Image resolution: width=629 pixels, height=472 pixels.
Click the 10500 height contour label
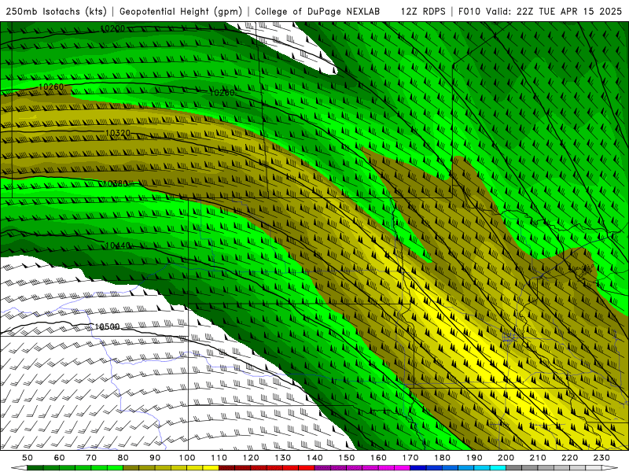[107, 326]
